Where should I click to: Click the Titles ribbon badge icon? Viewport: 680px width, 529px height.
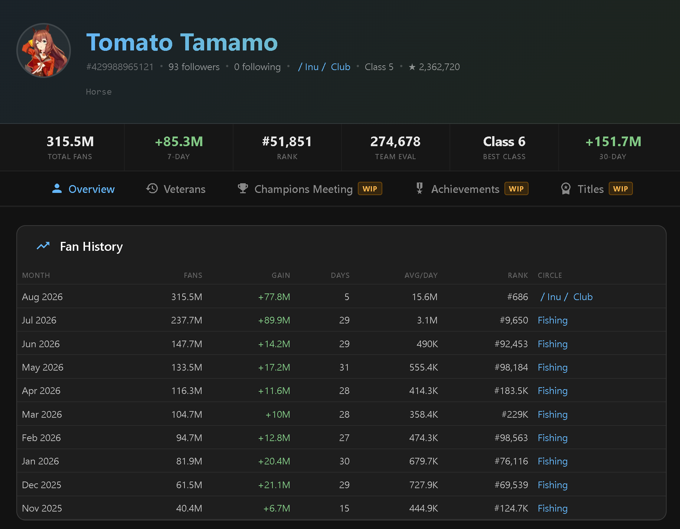566,188
